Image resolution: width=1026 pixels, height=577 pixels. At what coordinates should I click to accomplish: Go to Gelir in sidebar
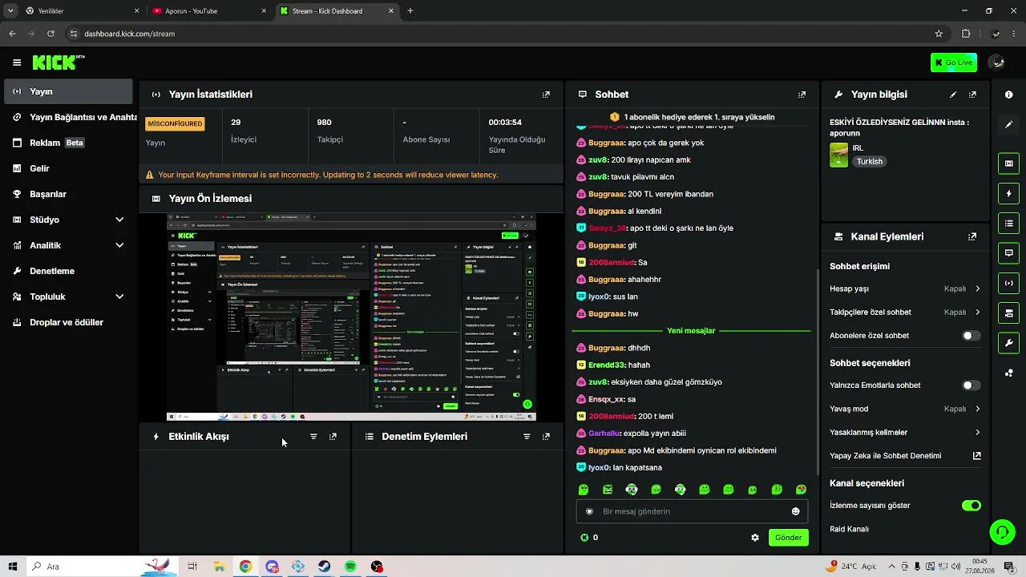point(68,168)
